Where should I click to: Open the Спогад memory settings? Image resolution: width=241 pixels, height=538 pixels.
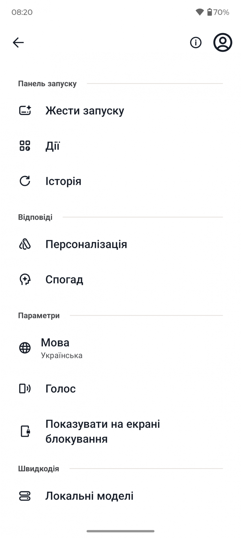point(64,280)
